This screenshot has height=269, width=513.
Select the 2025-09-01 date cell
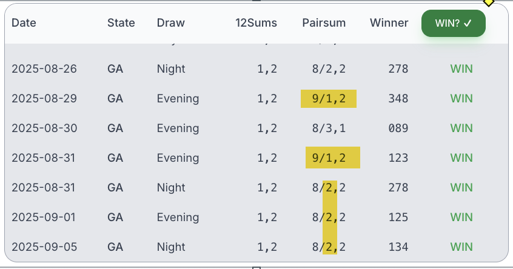pos(44,218)
